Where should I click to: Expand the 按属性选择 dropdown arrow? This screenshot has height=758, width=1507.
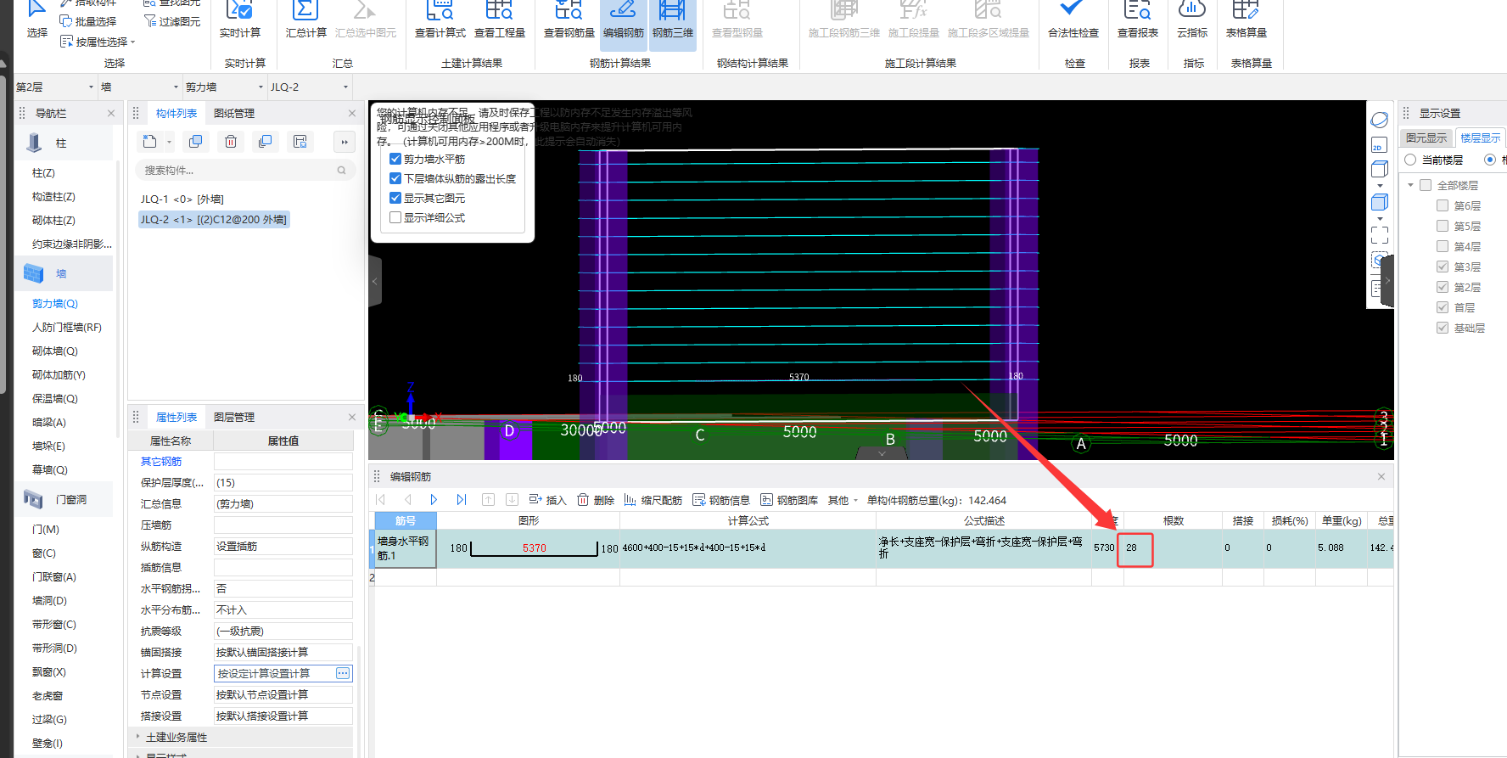[132, 42]
